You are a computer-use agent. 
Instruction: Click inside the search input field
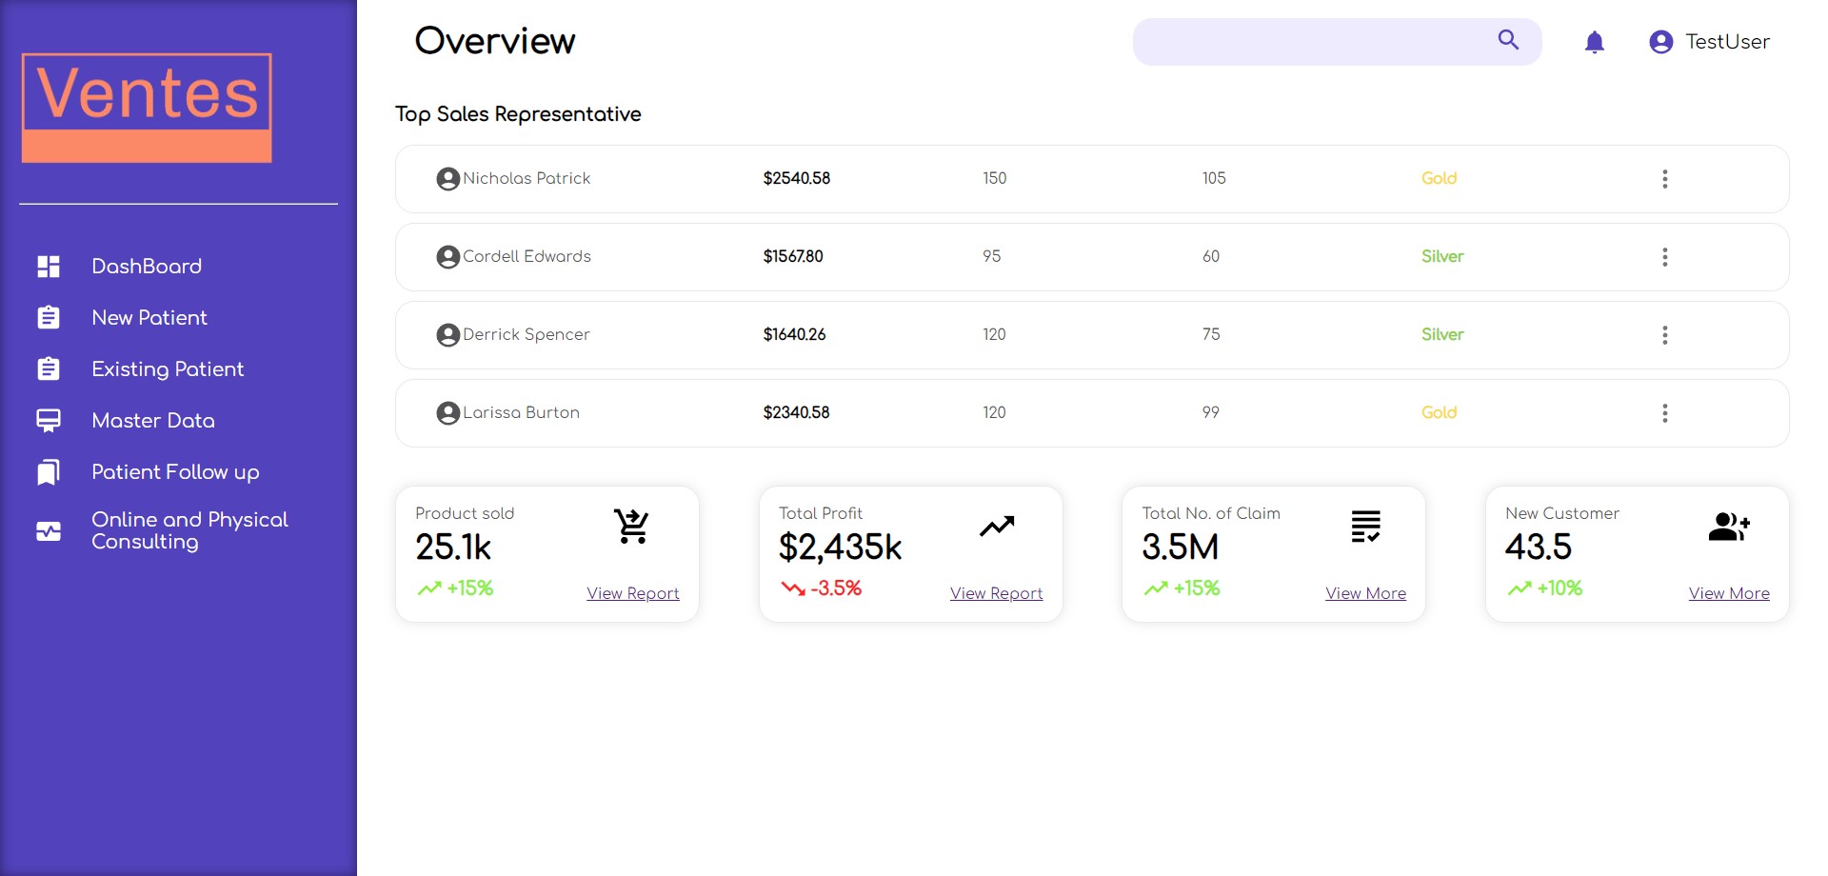coord(1314,42)
